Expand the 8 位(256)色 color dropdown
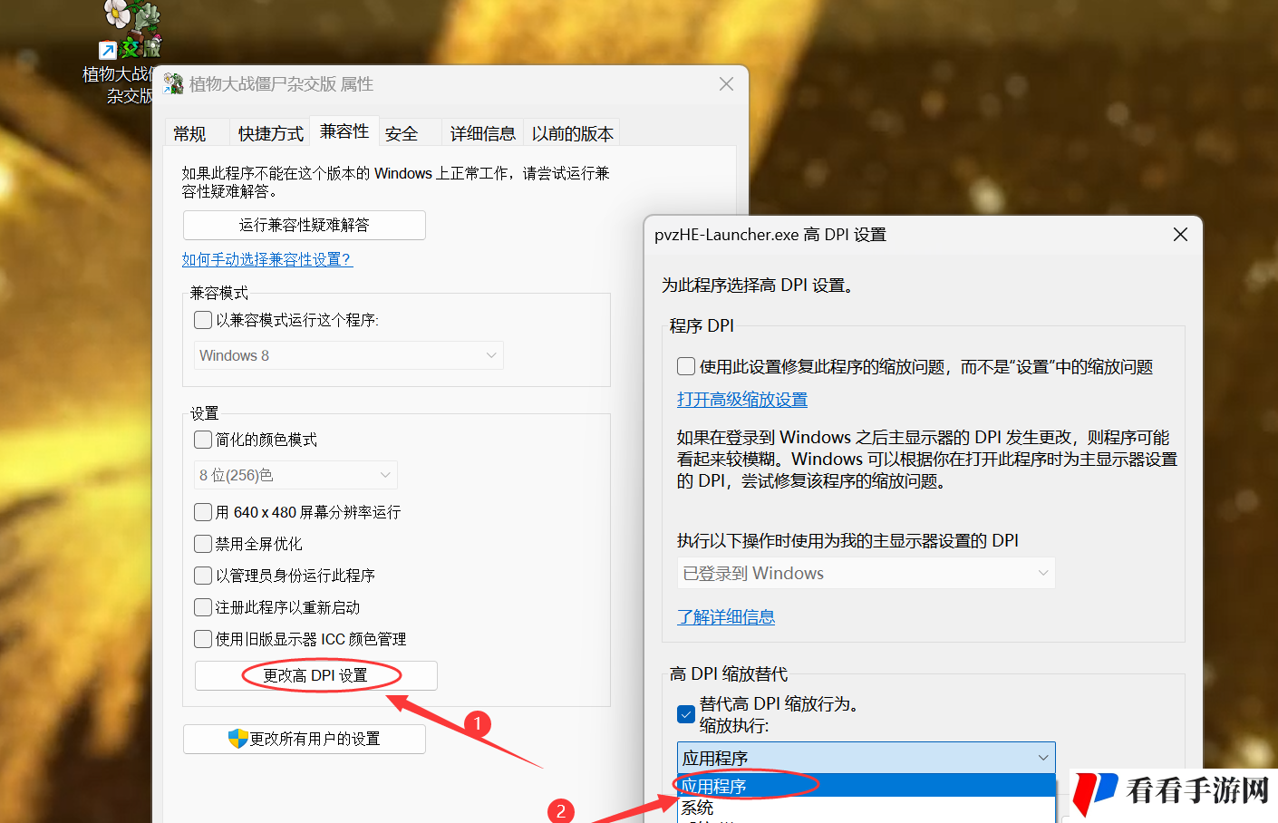 tap(295, 475)
